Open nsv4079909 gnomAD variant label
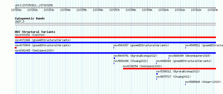Image resolution: width=223 pixels, height=94 pixels. click(43, 45)
